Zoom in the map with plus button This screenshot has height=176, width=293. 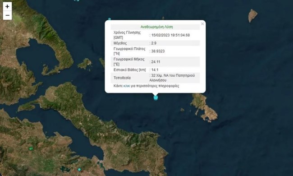pyautogui.click(x=7, y=7)
